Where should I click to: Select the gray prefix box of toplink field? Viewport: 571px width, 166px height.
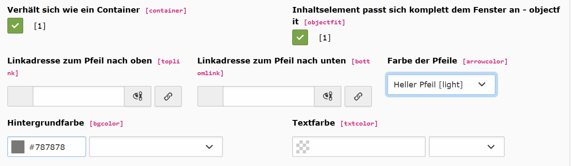[x=20, y=96]
